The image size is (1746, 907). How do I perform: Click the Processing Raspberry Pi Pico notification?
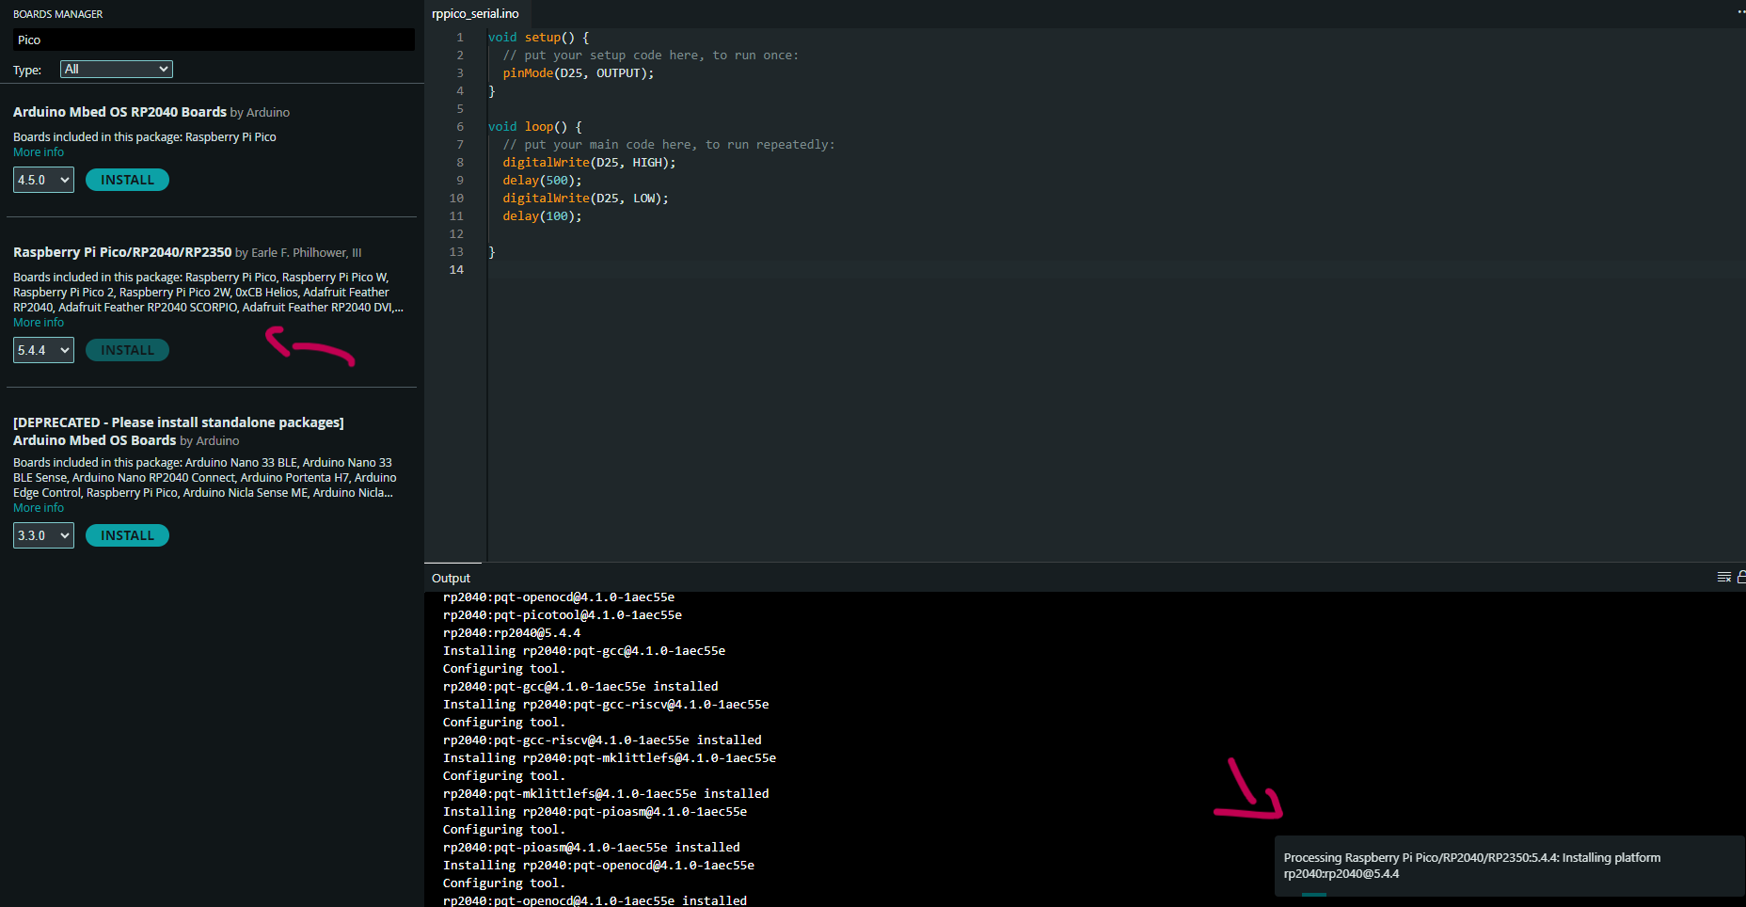pyautogui.click(x=1471, y=866)
